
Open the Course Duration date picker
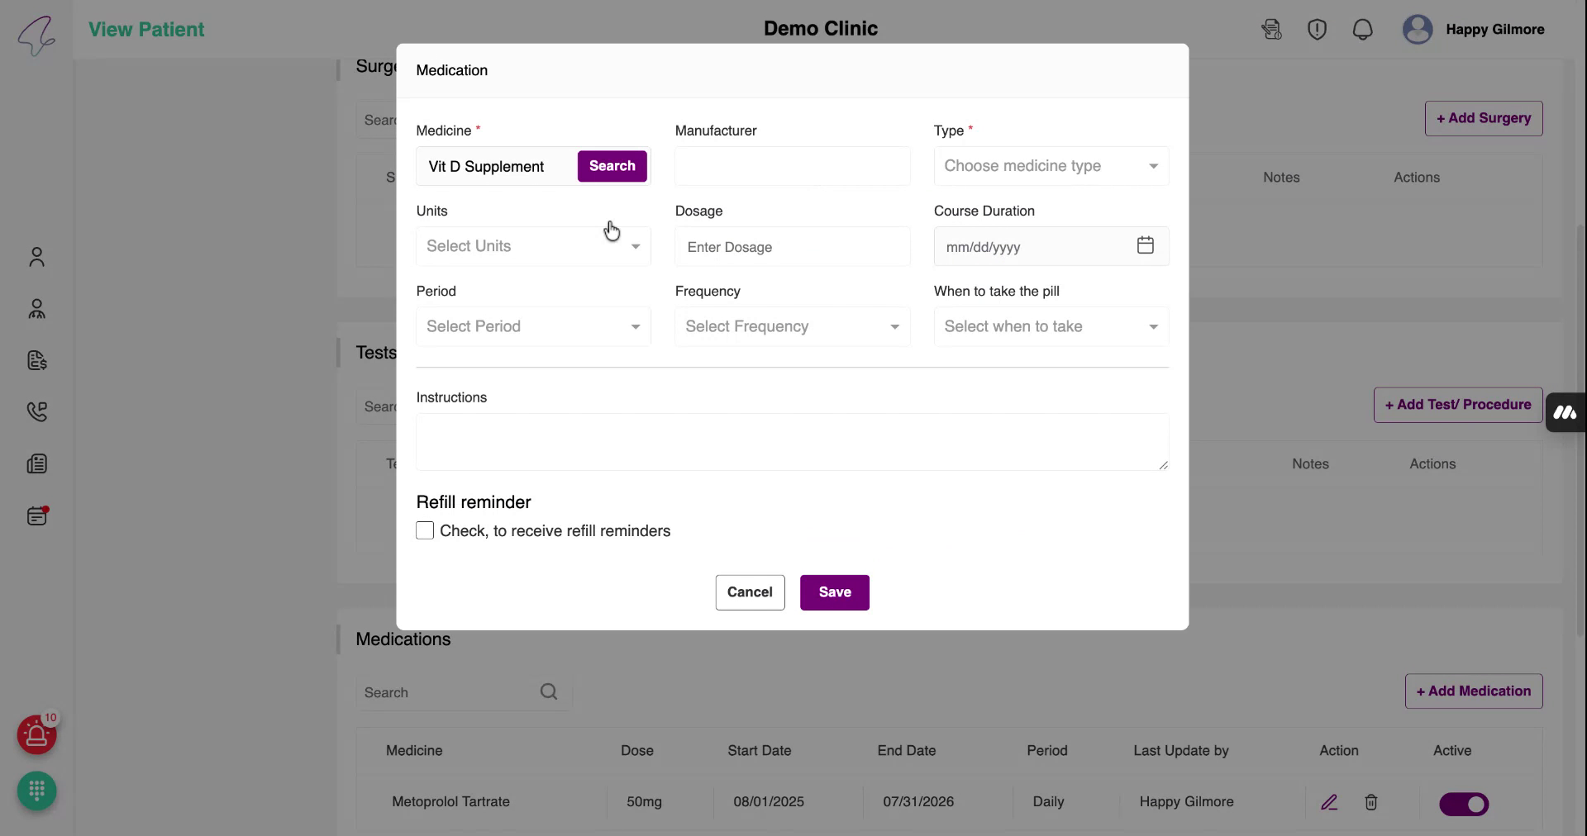coord(1145,245)
